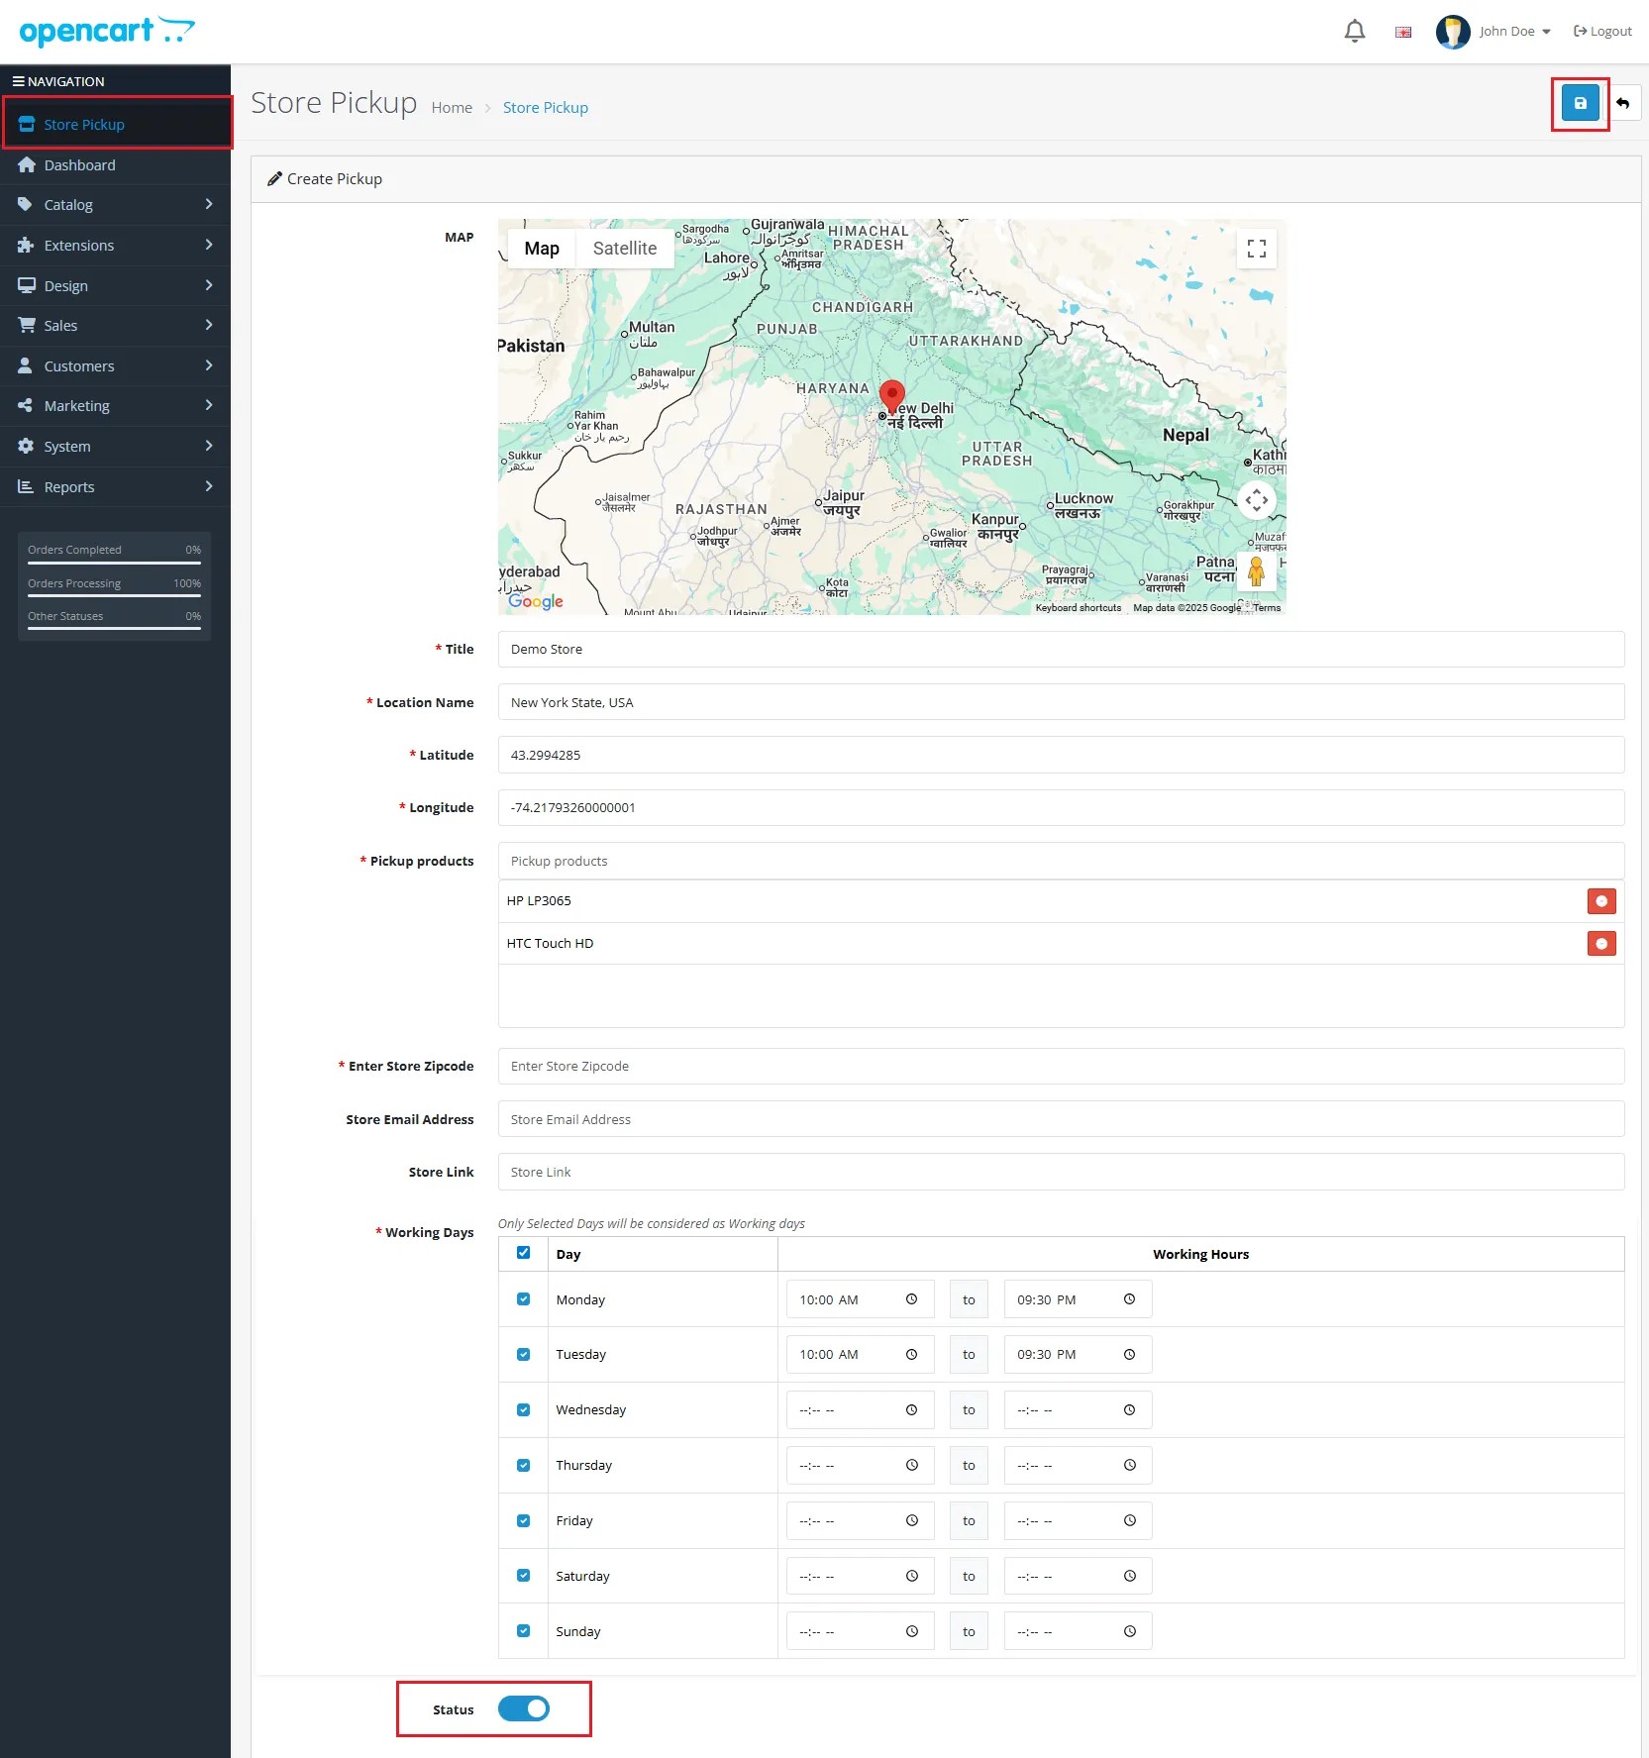Click the Logout link
Screen dimensions: 1649x1758
(x=1602, y=32)
